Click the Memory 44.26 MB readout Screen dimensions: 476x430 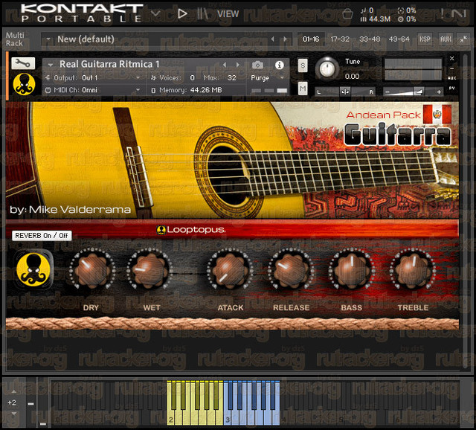[187, 90]
